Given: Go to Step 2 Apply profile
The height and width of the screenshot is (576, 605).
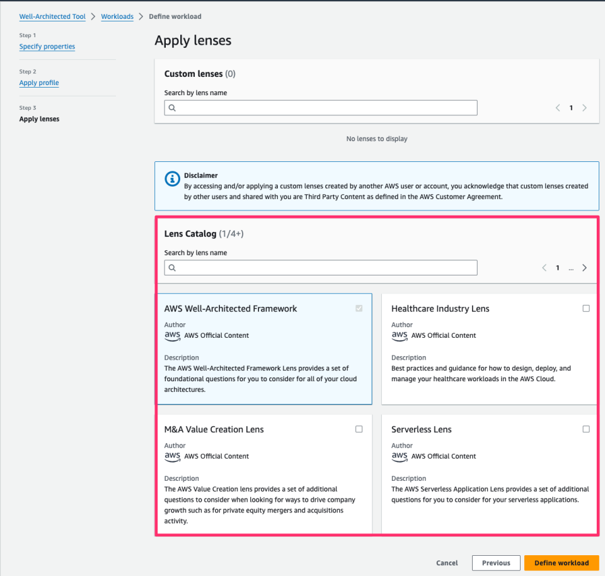Looking at the screenshot, I should click(x=38, y=83).
